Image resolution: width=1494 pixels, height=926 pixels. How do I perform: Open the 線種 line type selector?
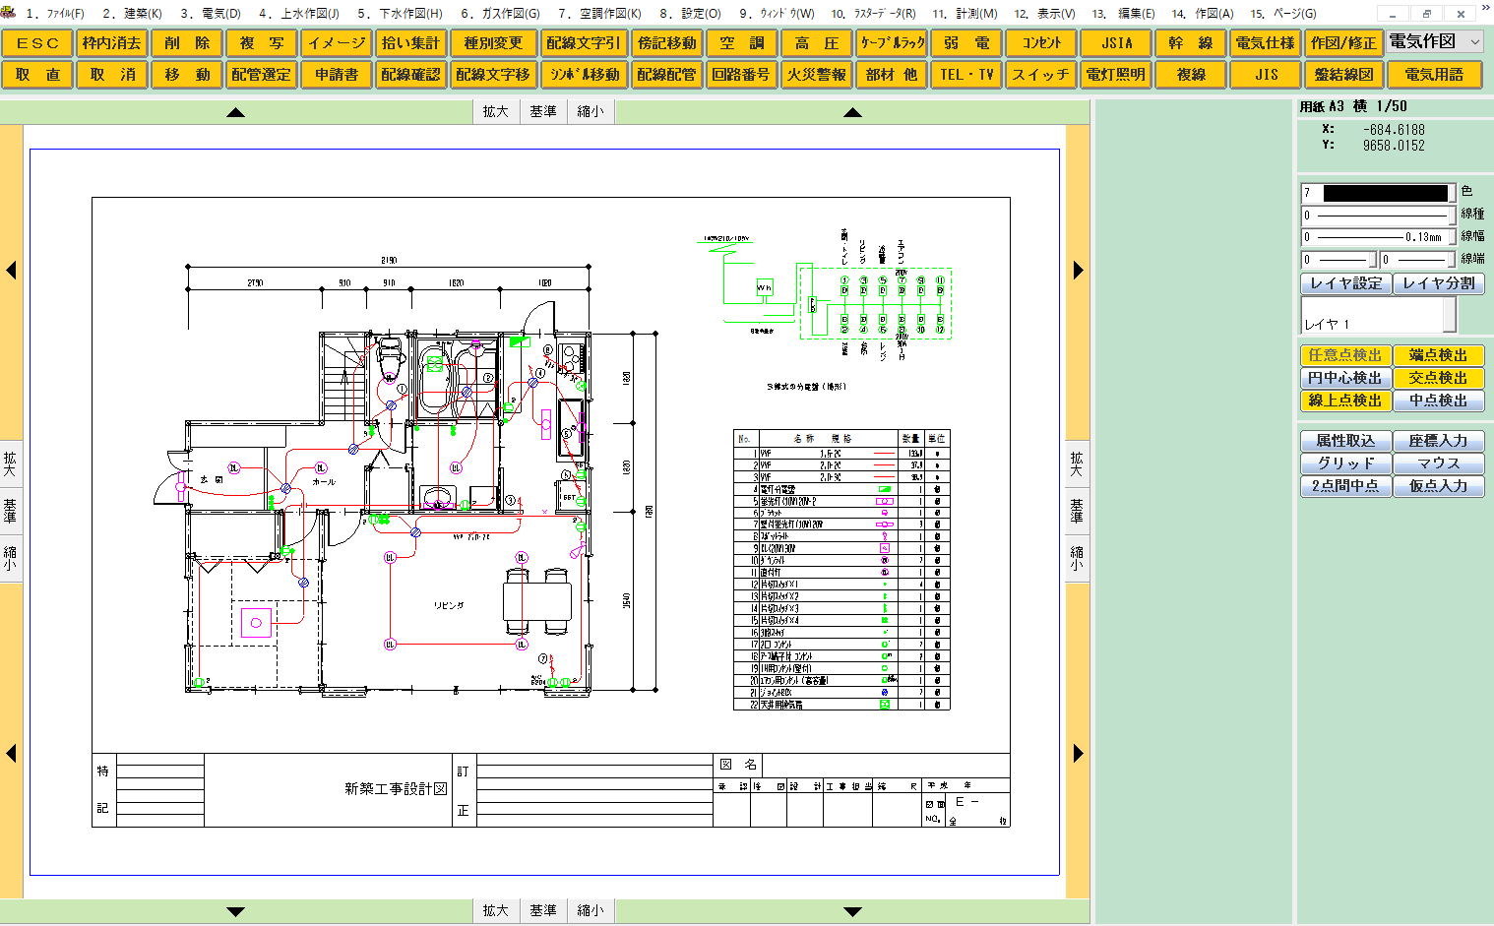click(1378, 215)
